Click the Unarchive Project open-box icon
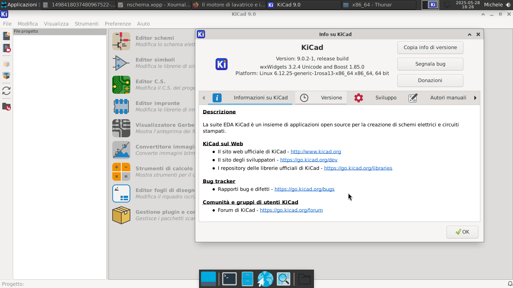The image size is (513, 288). (6, 76)
